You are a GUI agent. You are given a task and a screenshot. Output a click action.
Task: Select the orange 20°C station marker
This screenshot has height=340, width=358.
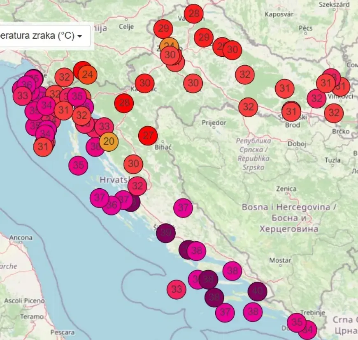(108, 142)
